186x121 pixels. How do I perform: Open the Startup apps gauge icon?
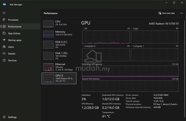tap(4, 40)
